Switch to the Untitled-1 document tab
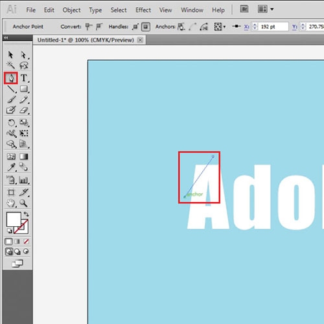 pyautogui.click(x=86, y=40)
